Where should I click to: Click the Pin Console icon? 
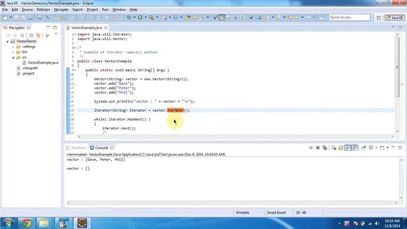tap(364, 148)
